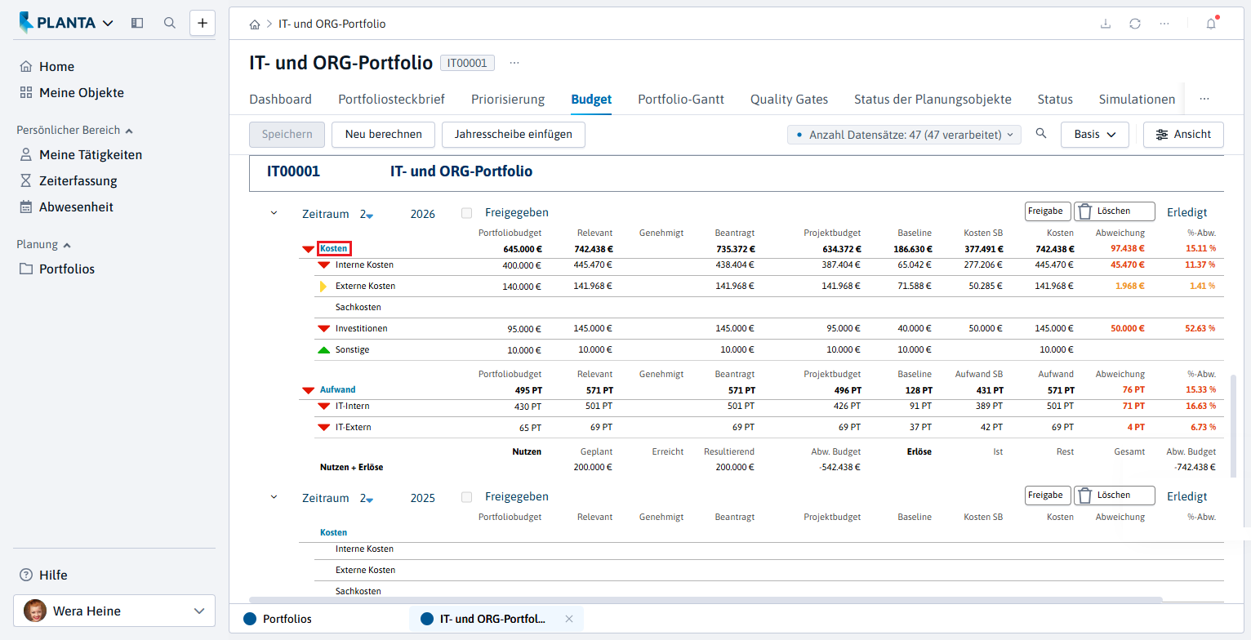Open the search icon in sidebar header

[170, 23]
